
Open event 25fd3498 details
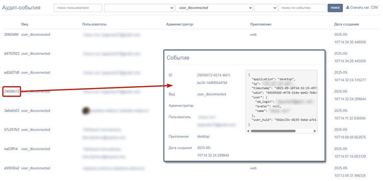11,35
